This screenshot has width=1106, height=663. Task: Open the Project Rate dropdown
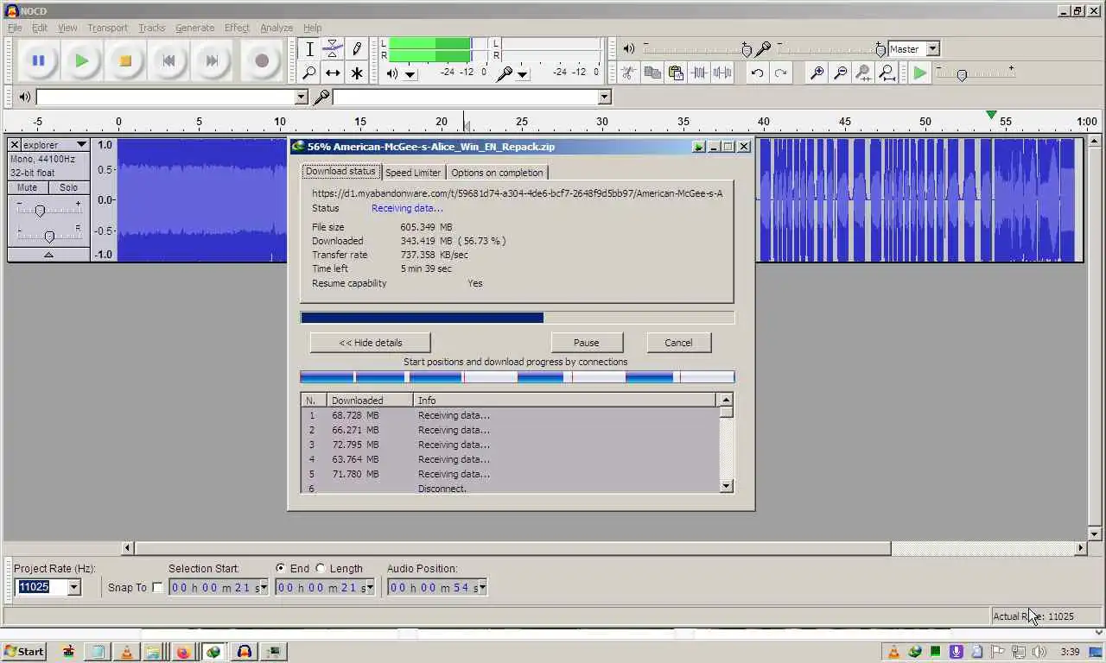(x=73, y=587)
